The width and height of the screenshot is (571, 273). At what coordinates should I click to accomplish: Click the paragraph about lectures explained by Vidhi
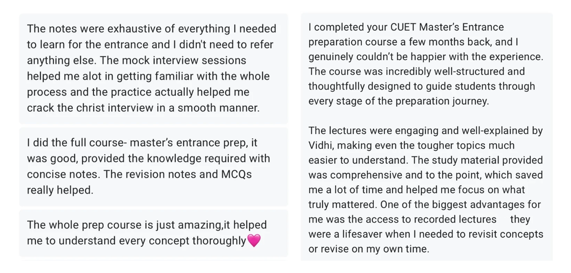pos(426,189)
